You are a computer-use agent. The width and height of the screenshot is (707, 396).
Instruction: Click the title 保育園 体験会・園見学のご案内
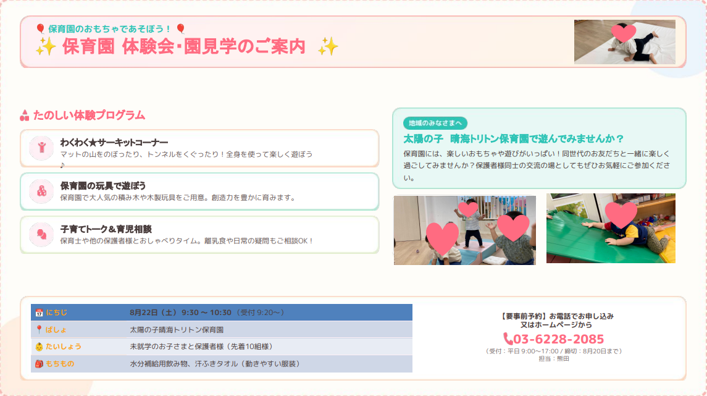pos(184,47)
